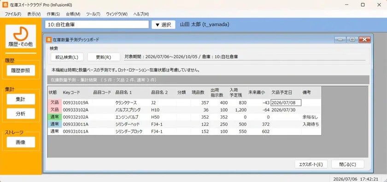Screen dimensions: 387x182
Task: Click the 絞込検索(L) button
Action: tap(67, 57)
